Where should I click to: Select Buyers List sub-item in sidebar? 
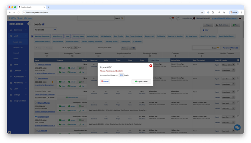[18, 48]
